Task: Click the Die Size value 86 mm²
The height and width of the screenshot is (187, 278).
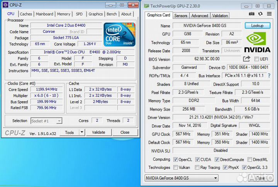Action: pos(232,42)
